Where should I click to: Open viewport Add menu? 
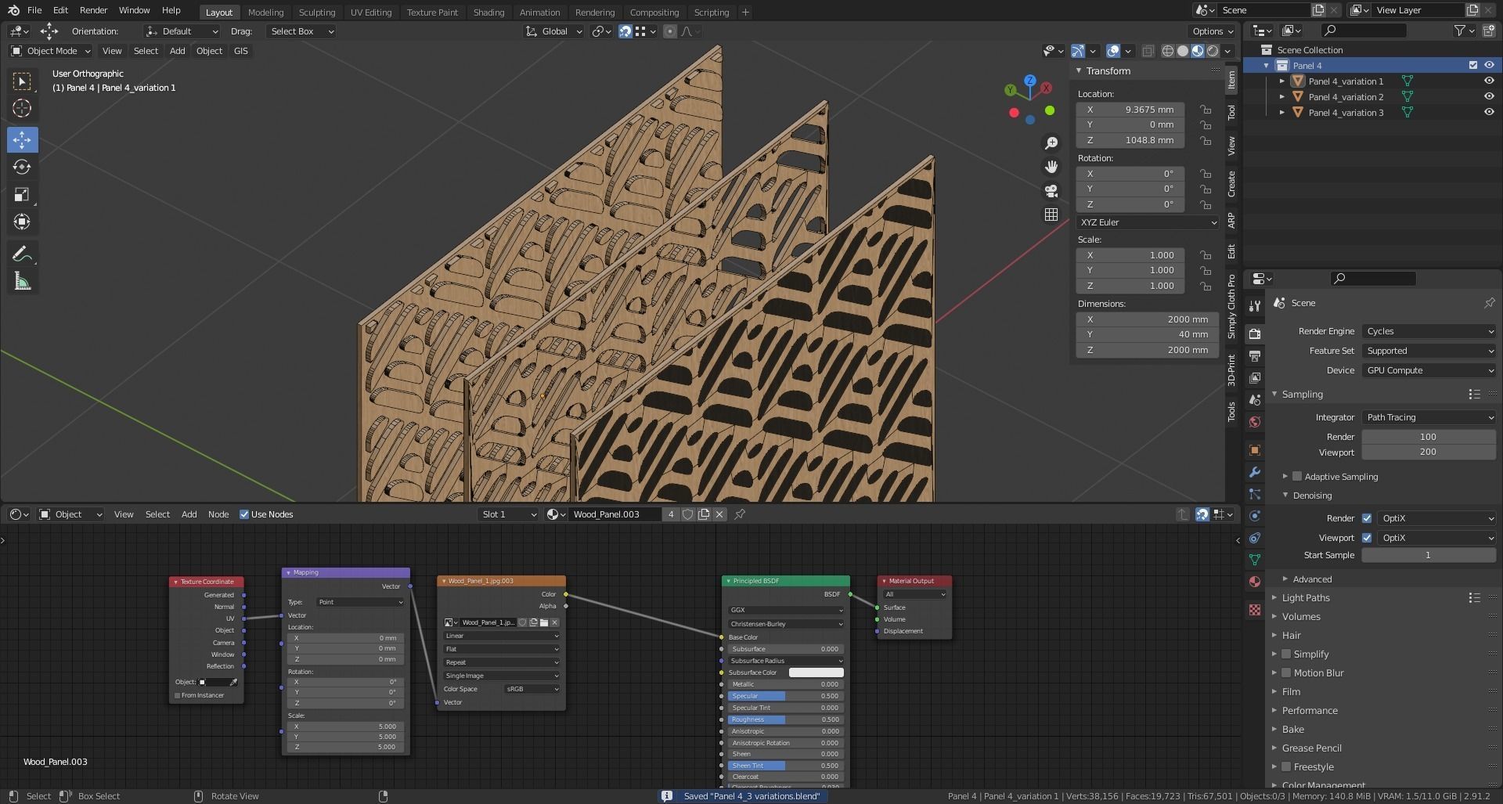[x=178, y=51]
